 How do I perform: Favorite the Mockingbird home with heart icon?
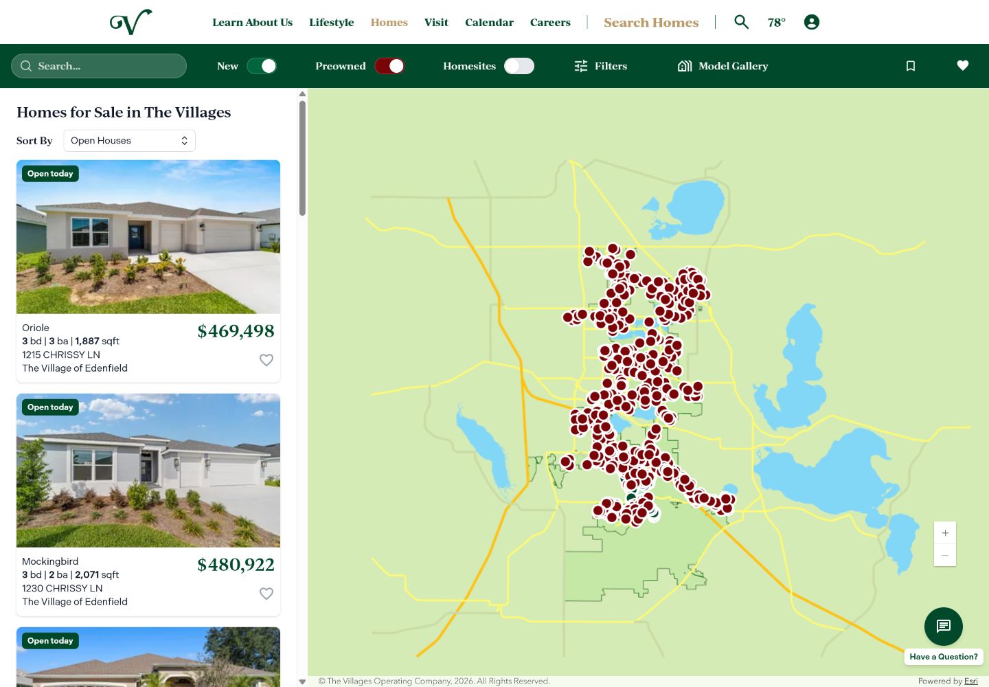click(x=266, y=594)
